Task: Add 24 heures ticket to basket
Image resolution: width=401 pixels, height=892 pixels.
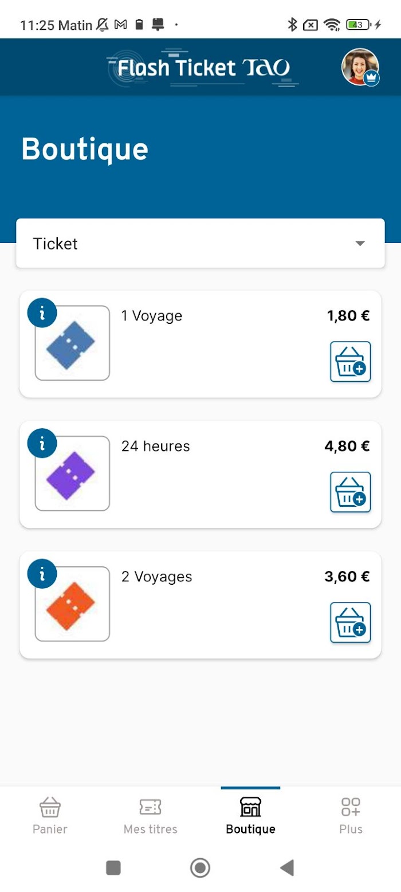Action: coord(351,492)
